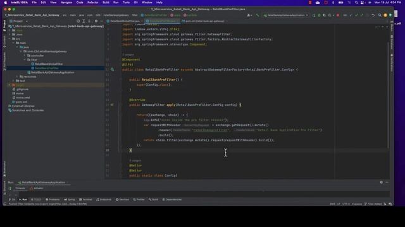Collapse the java folder in tree
Viewport: 405px width, 227px height.
(x=17, y=47)
